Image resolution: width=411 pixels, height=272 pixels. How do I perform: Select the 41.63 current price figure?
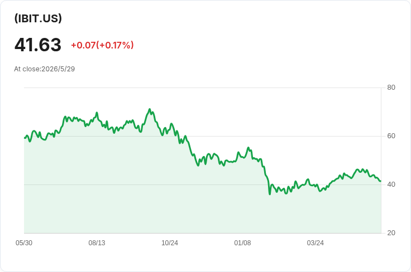click(38, 45)
